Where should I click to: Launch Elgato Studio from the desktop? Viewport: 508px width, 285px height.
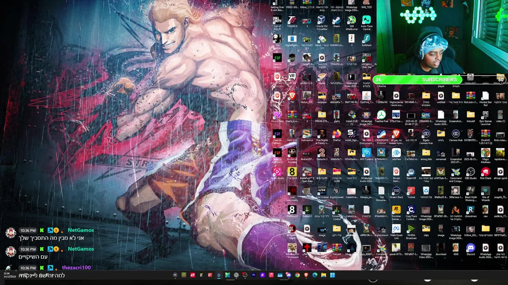point(277,173)
